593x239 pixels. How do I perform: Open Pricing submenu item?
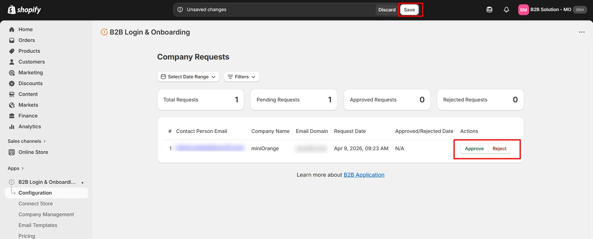tap(27, 236)
